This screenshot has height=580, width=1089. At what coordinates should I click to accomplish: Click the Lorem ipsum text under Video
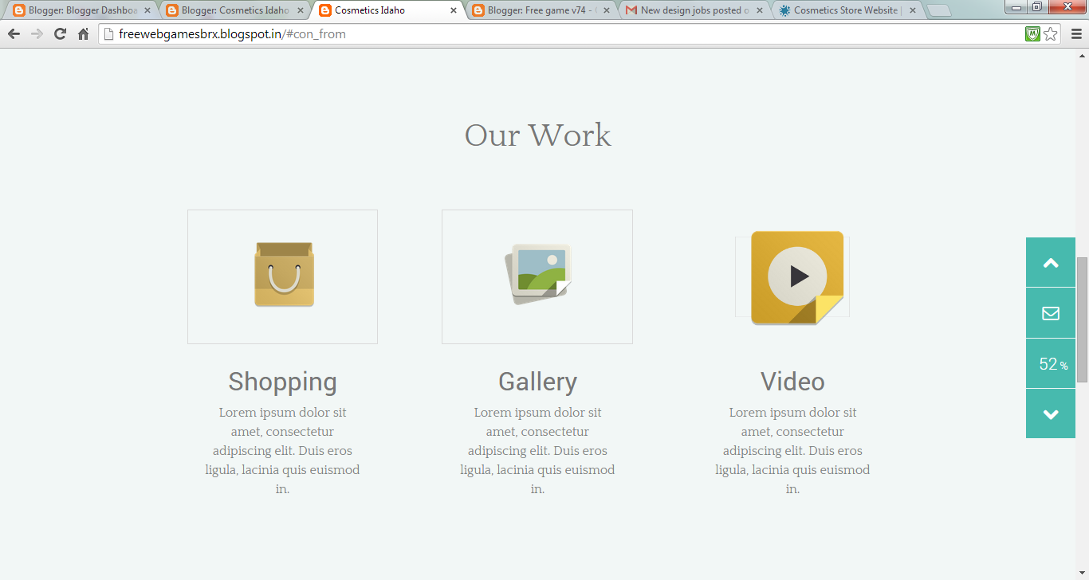(x=792, y=451)
